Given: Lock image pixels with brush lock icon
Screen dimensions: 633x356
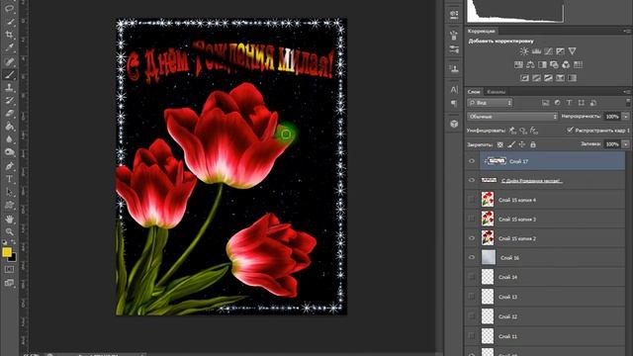Looking at the screenshot, I should click(x=511, y=144).
